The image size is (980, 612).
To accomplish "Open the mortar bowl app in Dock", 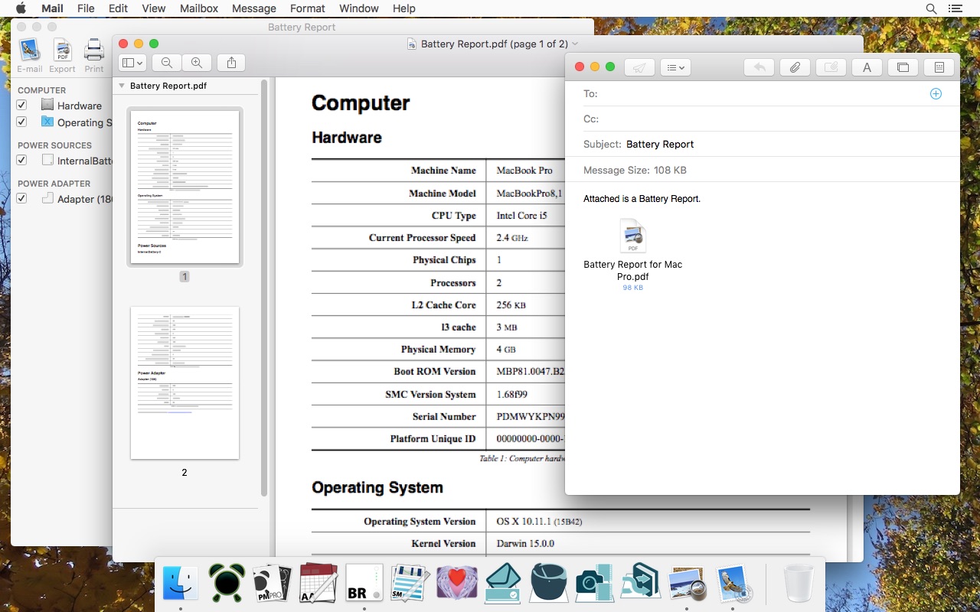I will [x=549, y=584].
